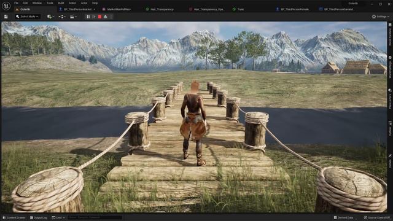Viewport: 393px width, 221px height.
Task: Stop the play session with red button
Action: point(99,17)
